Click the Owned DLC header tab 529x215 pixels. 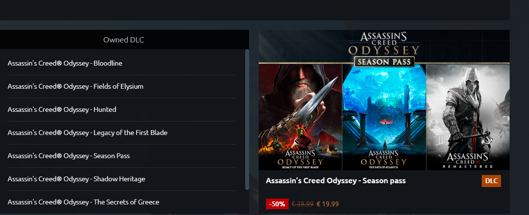tap(124, 40)
